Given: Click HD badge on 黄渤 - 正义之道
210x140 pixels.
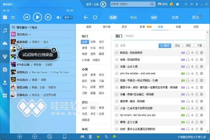Looking at the screenshot, I should pos(183,122).
